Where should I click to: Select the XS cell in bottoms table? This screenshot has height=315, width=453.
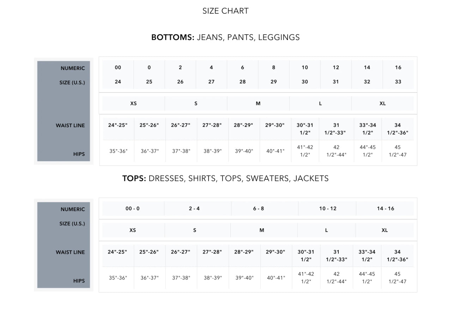[133, 103]
